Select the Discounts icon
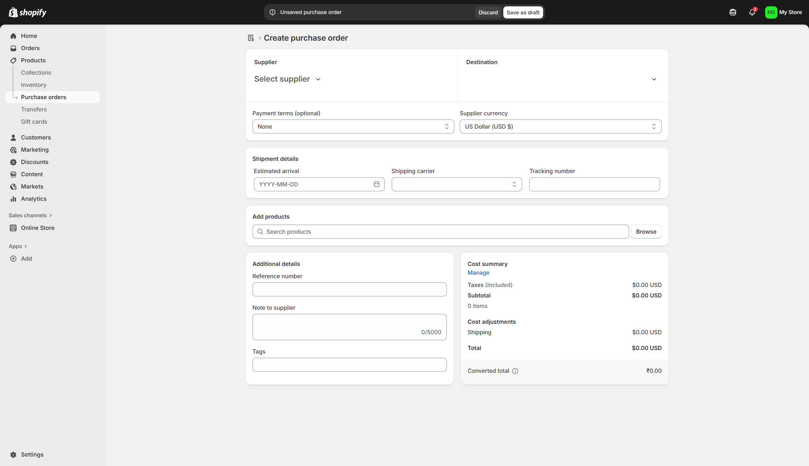 [x=13, y=162]
